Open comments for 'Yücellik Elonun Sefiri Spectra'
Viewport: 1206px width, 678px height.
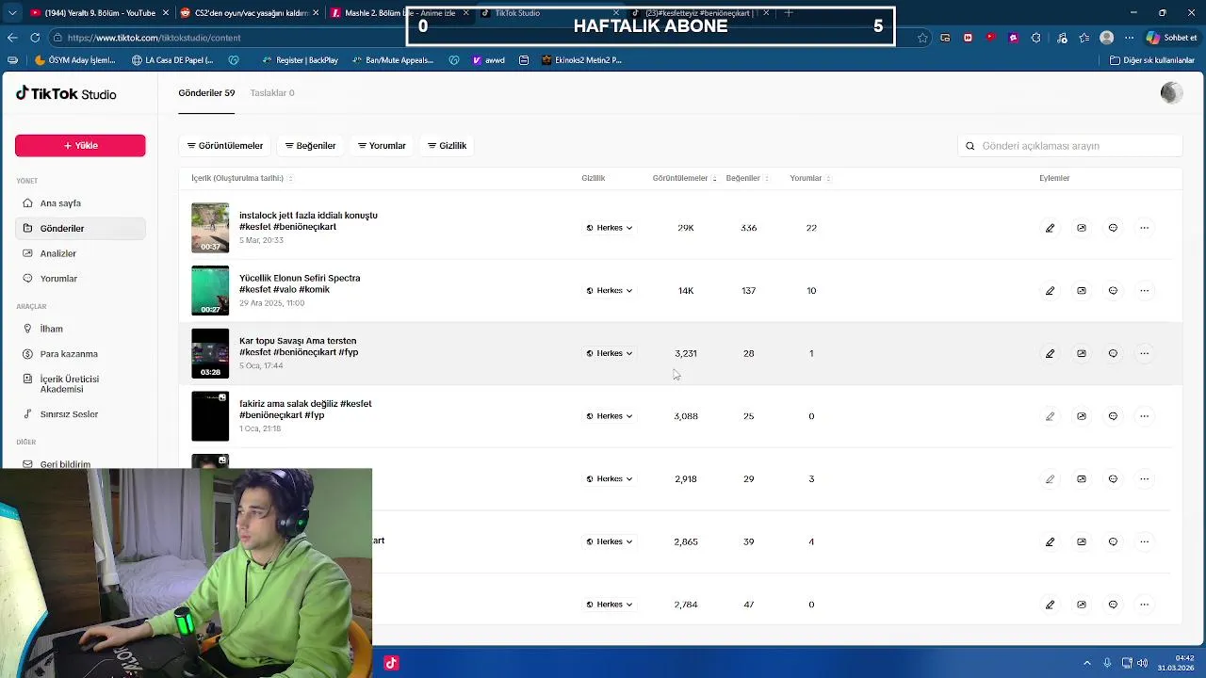[1113, 290]
